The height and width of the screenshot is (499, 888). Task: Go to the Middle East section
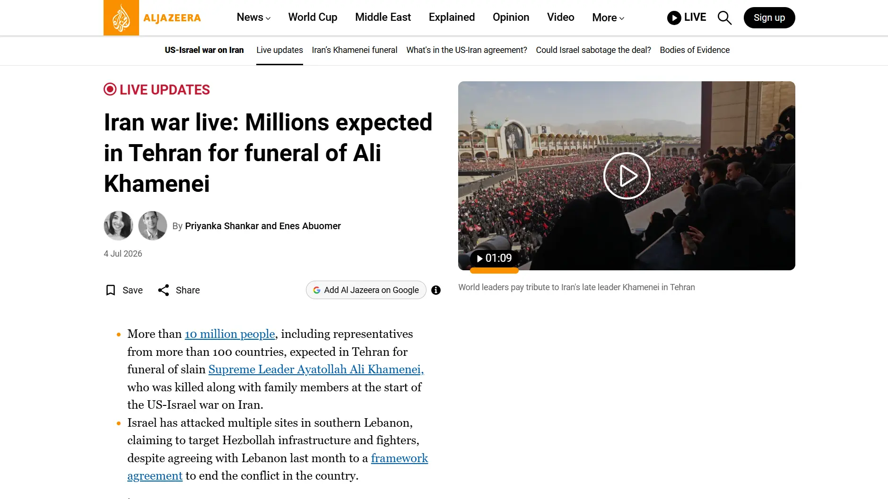point(383,17)
